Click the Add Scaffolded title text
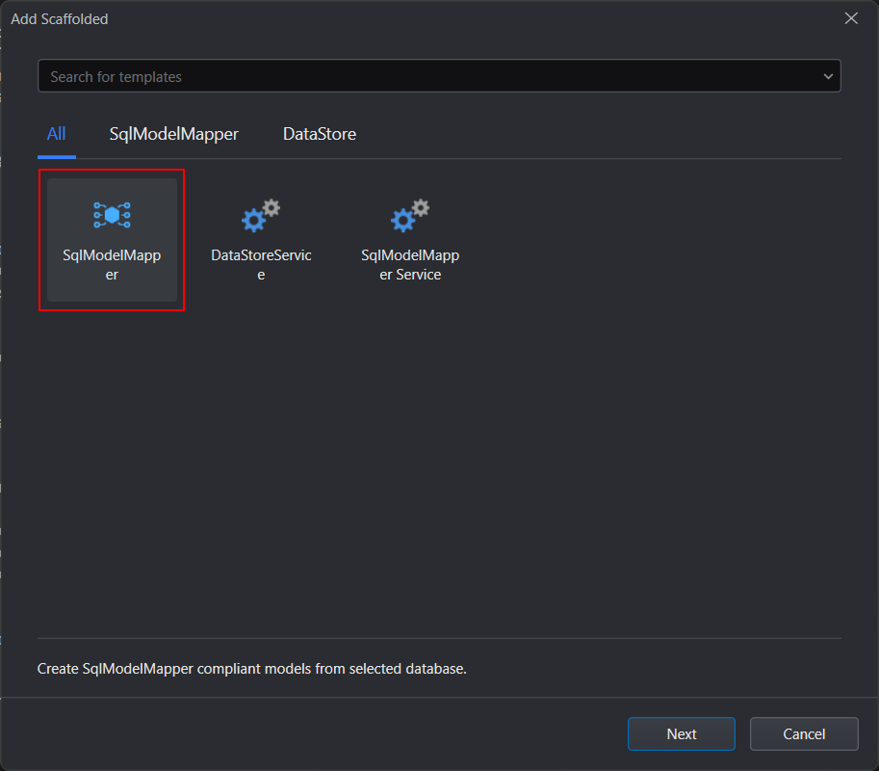Image resolution: width=879 pixels, height=771 pixels. (x=60, y=19)
